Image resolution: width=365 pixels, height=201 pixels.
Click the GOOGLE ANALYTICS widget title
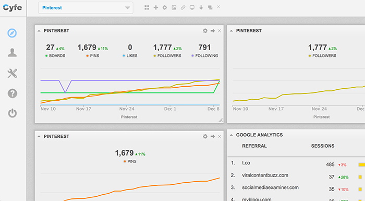[259, 135]
